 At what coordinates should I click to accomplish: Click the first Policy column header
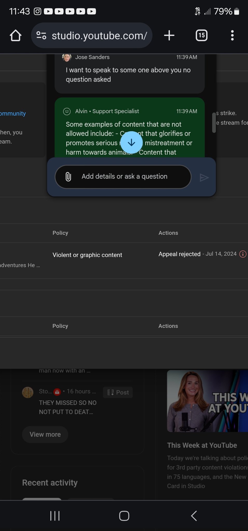point(60,233)
